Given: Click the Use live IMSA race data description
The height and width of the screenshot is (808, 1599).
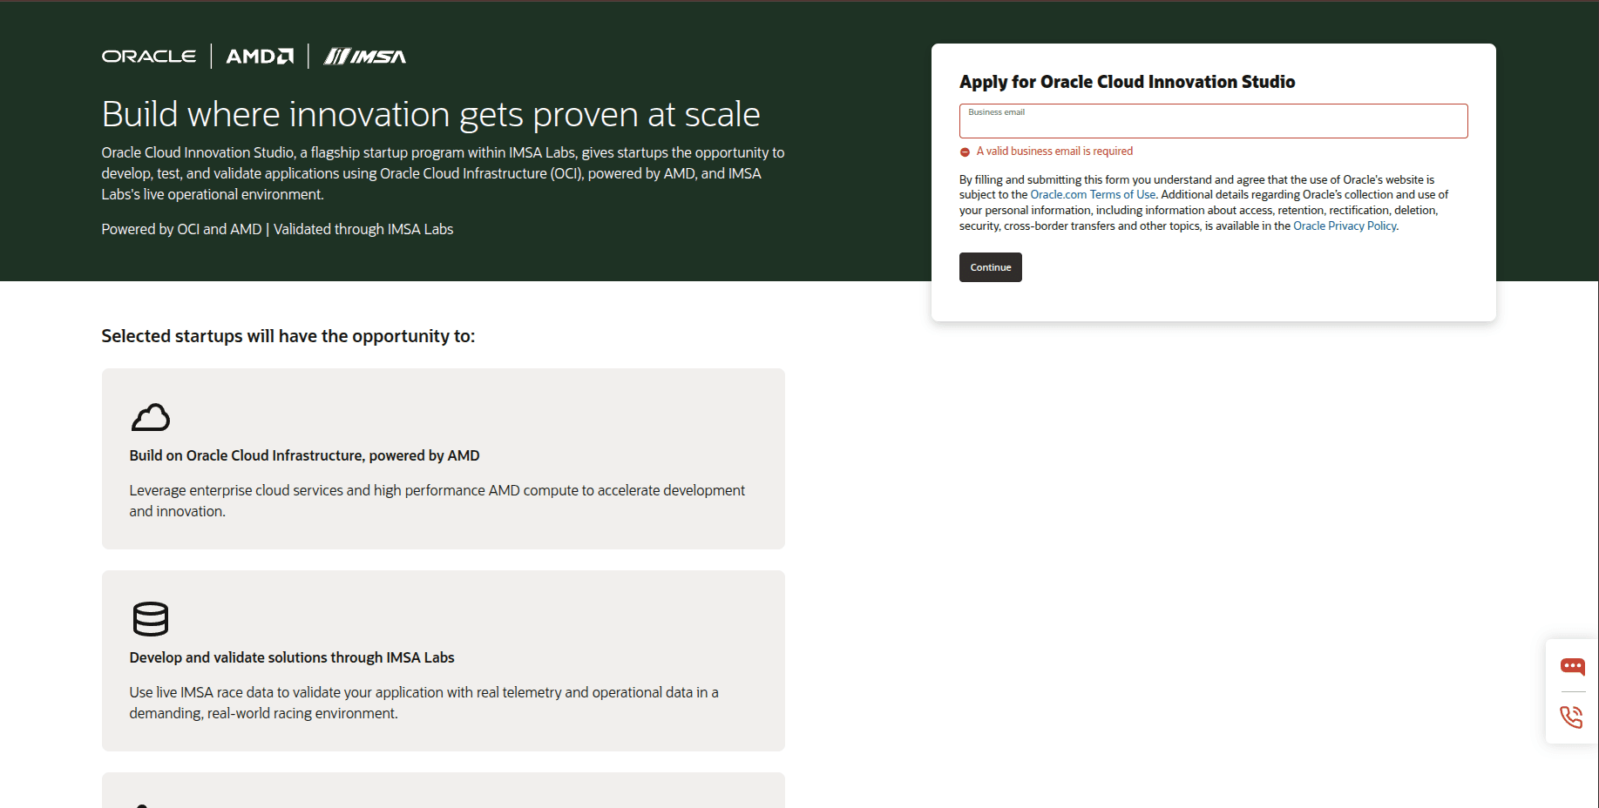Looking at the screenshot, I should [x=423, y=703].
